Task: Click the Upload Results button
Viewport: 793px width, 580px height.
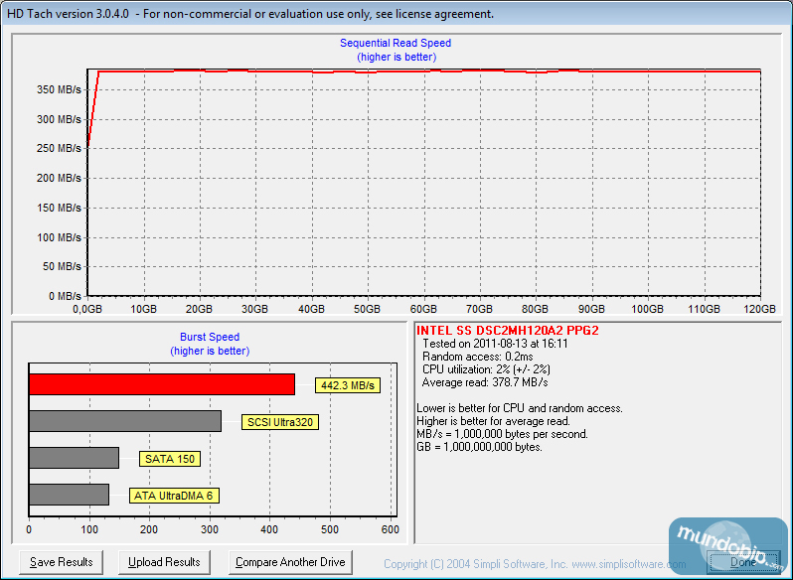Action: (164, 562)
